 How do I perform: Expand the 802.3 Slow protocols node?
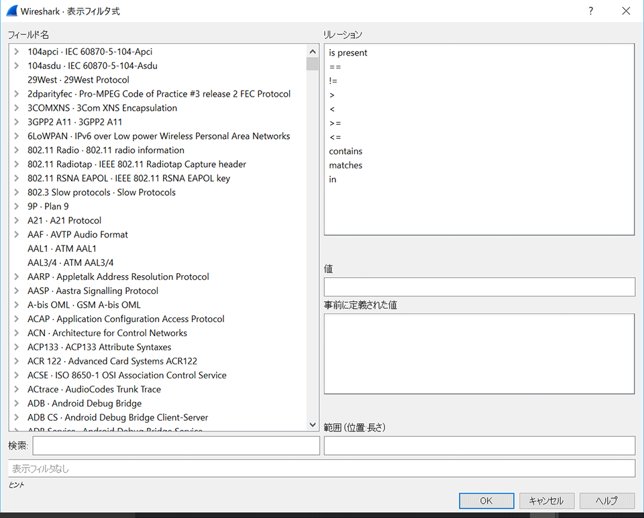tap(16, 193)
